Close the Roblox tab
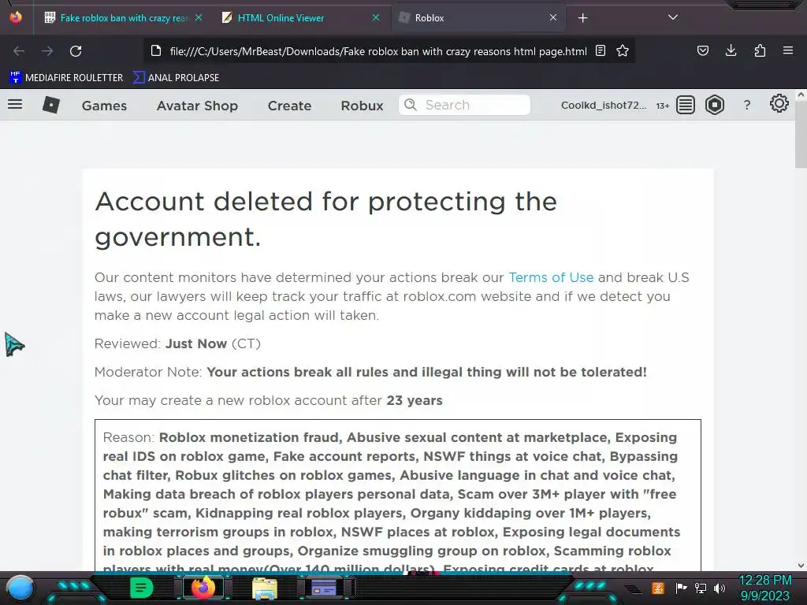This screenshot has width=807, height=605. click(553, 17)
